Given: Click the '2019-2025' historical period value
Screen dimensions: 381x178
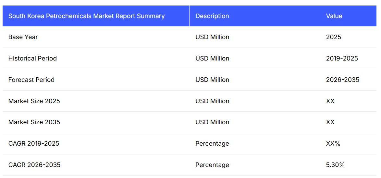Looking at the screenshot, I should tap(342, 59).
